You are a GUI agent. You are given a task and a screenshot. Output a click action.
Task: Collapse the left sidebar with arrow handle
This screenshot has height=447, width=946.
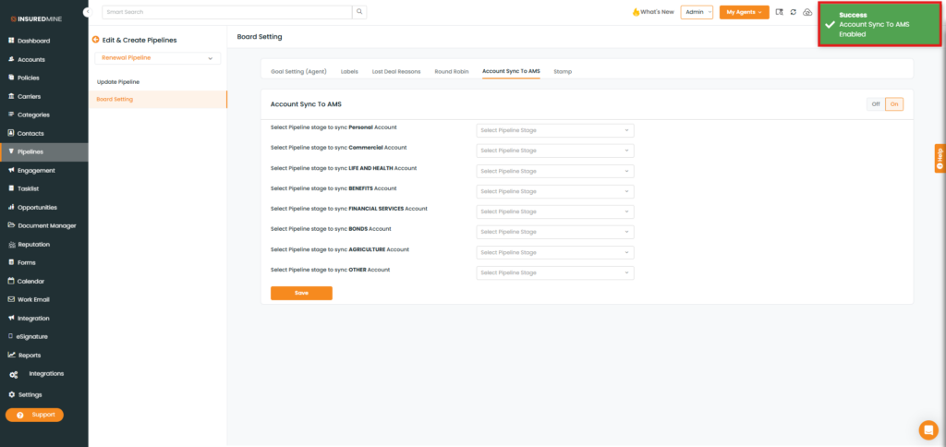coord(86,12)
